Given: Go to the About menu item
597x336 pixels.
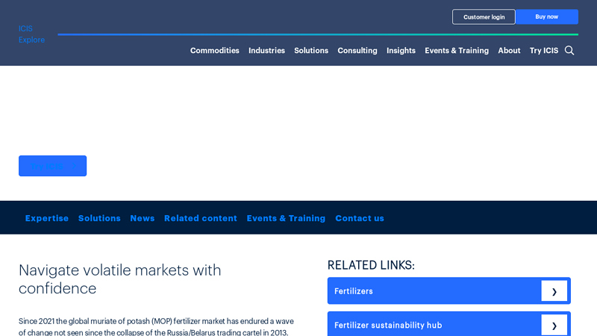Looking at the screenshot, I should coord(509,51).
